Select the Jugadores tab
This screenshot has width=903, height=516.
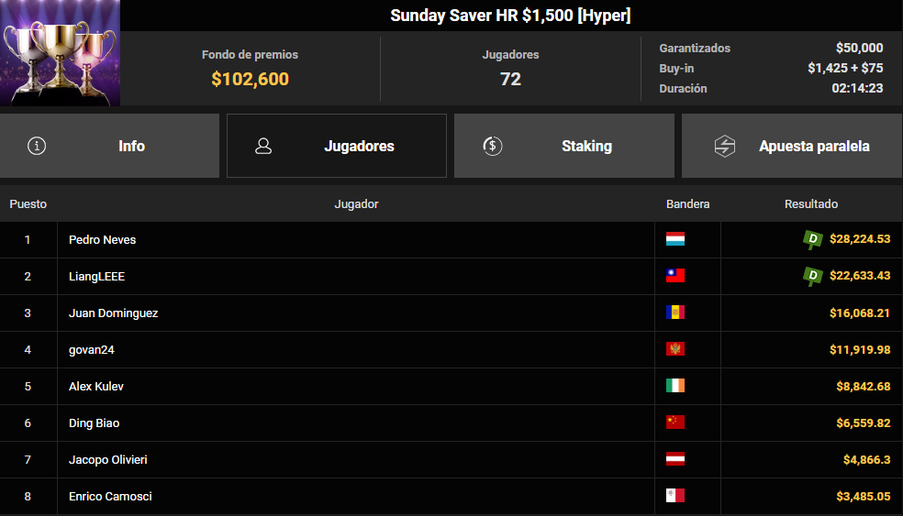[x=359, y=146]
